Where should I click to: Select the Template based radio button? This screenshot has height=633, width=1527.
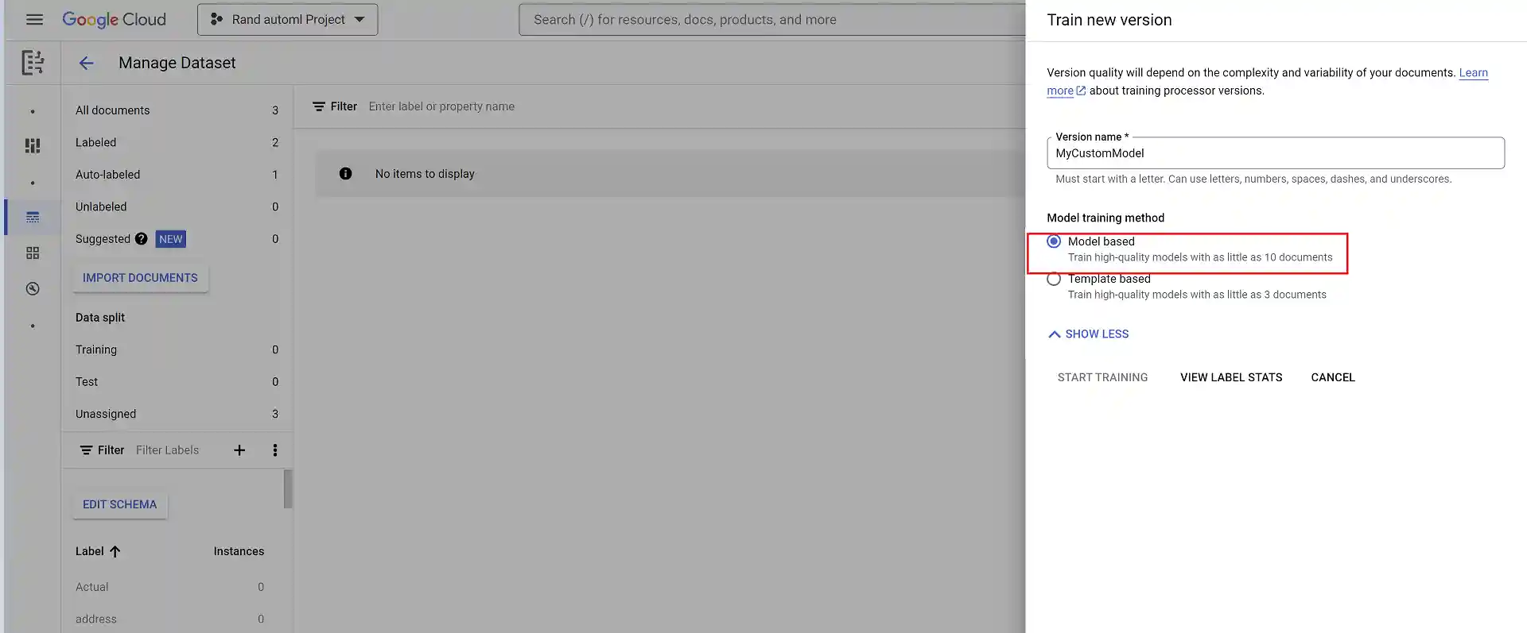(1054, 279)
